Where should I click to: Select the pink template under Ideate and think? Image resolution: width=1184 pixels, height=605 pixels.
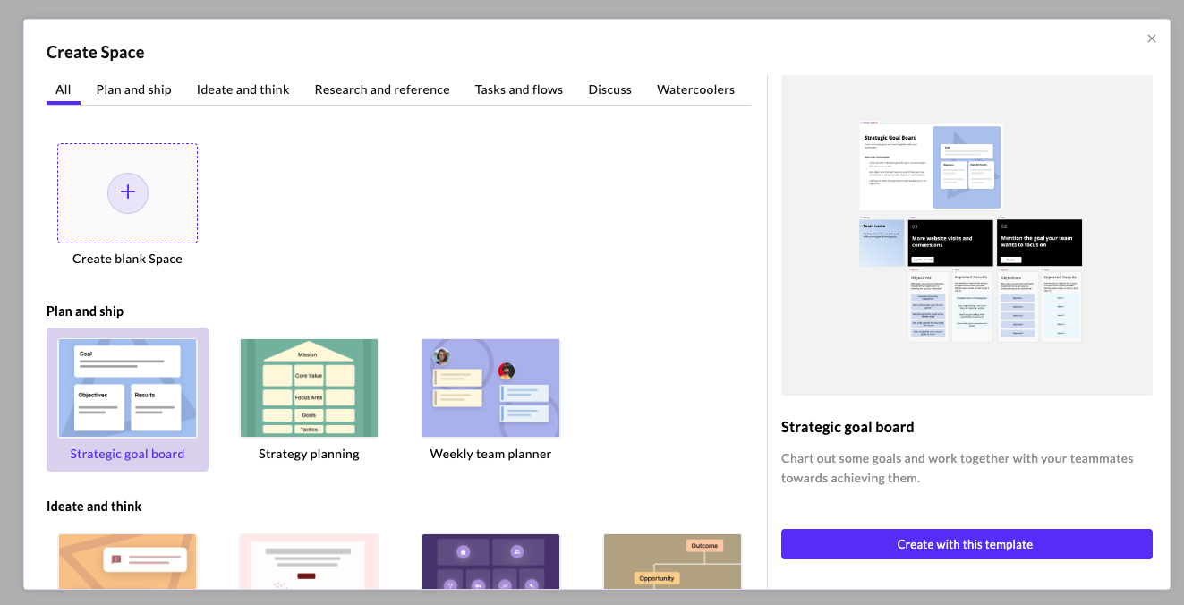click(x=310, y=561)
